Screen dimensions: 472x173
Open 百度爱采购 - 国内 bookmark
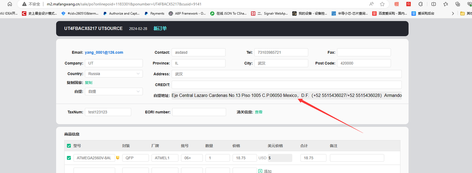[x=390, y=13]
